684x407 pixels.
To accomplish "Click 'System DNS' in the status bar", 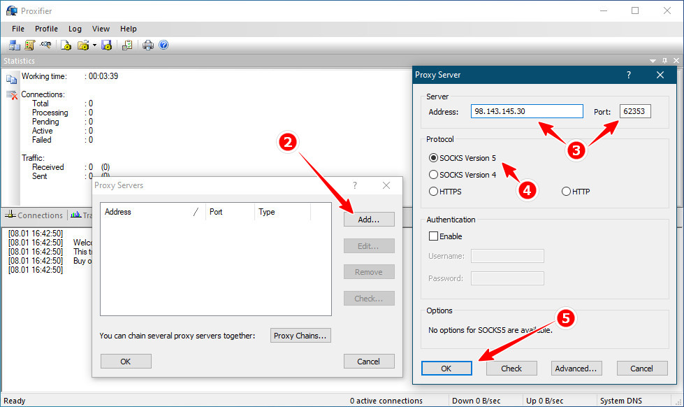I will click(620, 401).
